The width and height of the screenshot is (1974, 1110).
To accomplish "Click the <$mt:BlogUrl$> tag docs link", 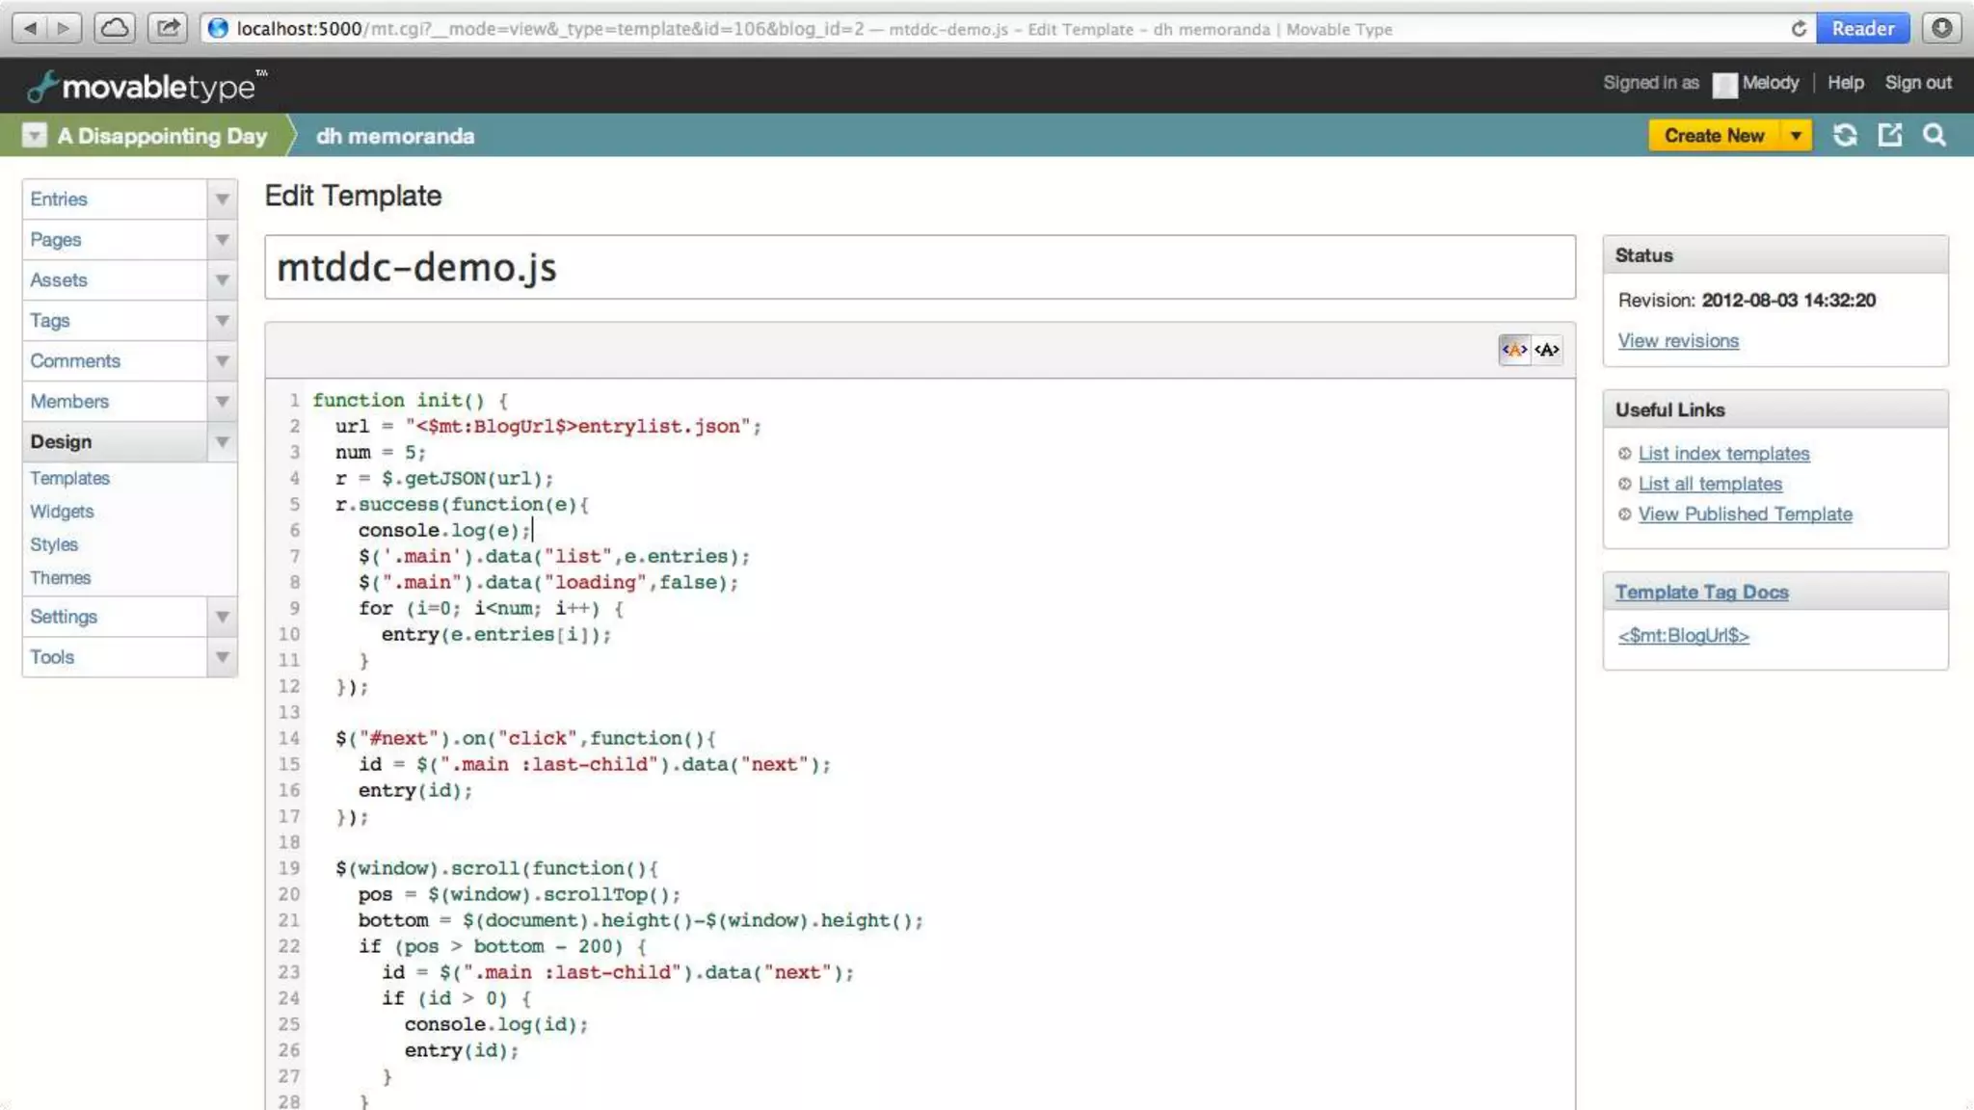I will point(1683,635).
